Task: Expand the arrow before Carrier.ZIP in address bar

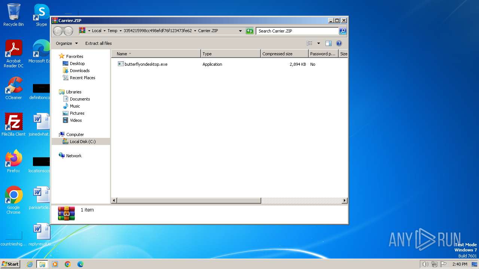Action: pyautogui.click(x=195, y=31)
